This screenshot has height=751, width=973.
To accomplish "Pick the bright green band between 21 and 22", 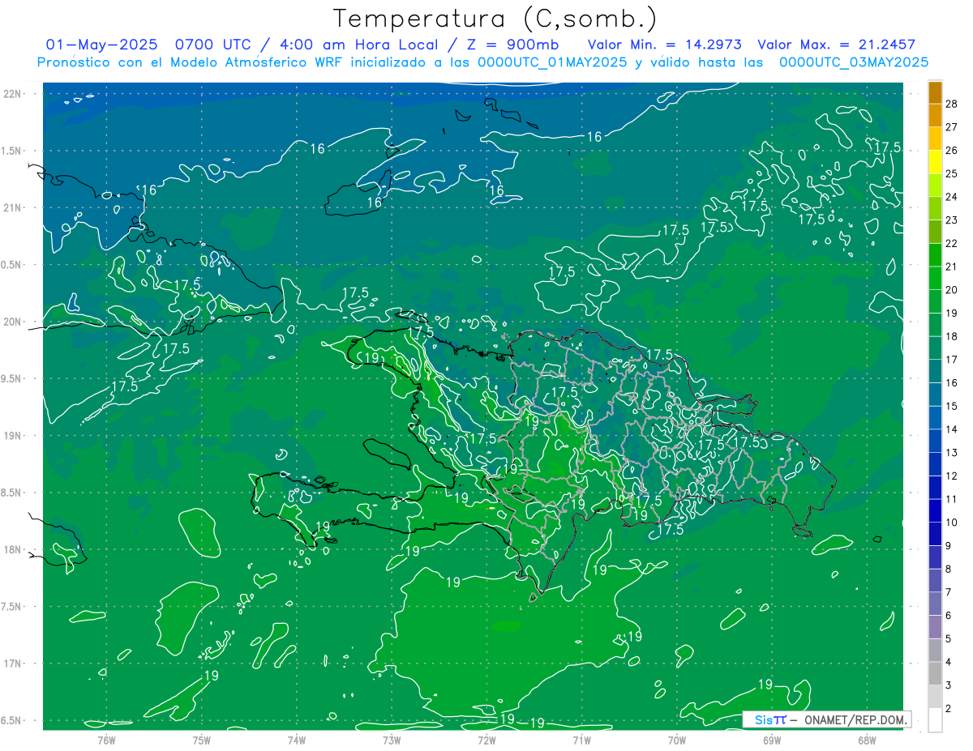I will pyautogui.click(x=935, y=255).
